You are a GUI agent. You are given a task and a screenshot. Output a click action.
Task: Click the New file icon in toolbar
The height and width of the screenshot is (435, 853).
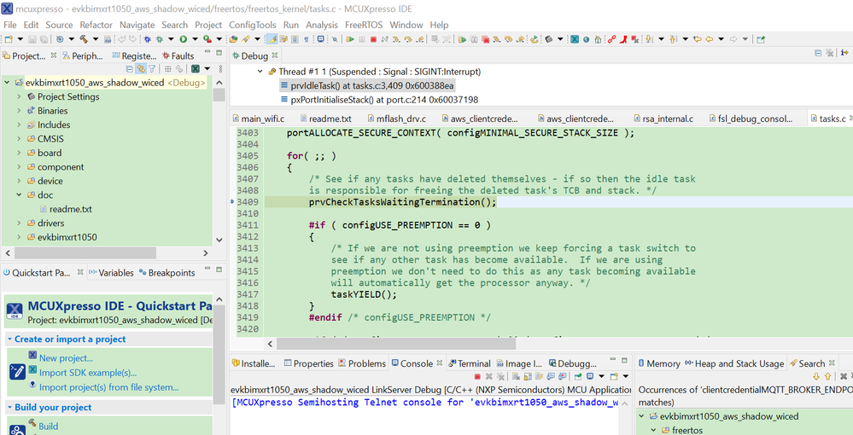[x=9, y=39]
